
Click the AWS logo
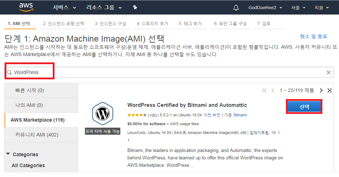pos(26,7)
